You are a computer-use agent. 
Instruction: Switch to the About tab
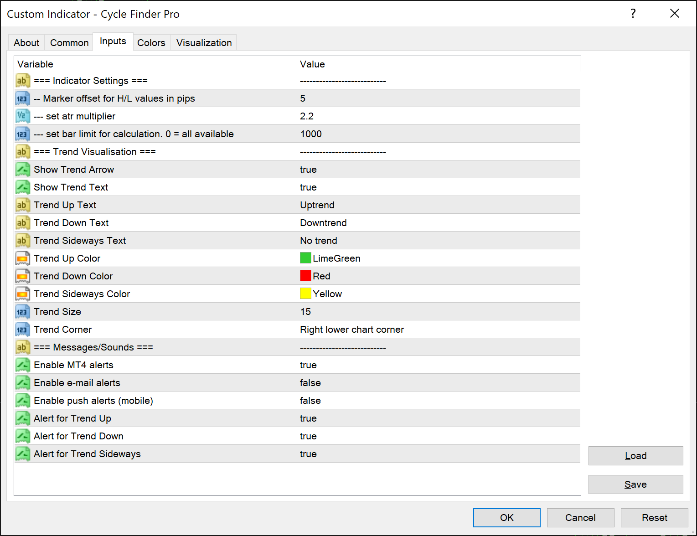(26, 43)
